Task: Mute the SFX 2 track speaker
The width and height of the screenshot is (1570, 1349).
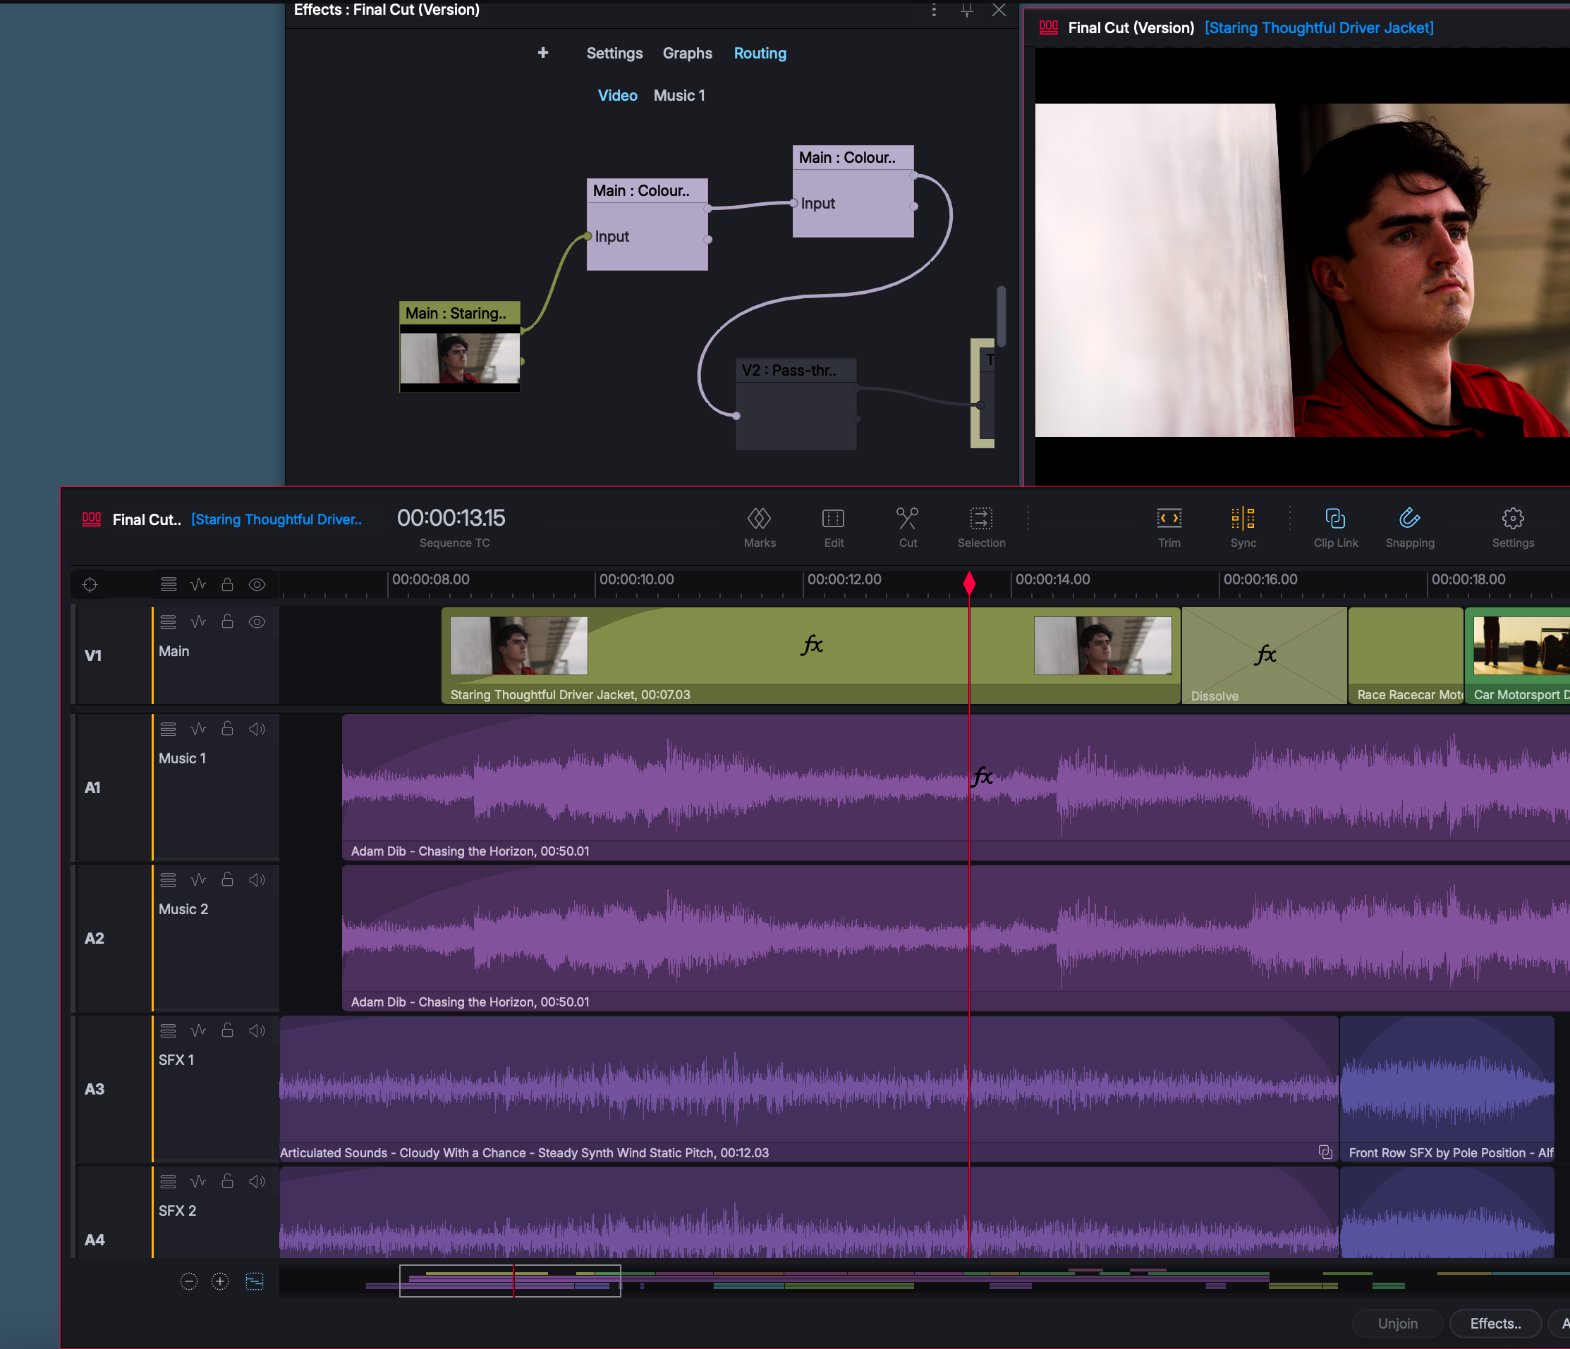Action: pos(257,1181)
